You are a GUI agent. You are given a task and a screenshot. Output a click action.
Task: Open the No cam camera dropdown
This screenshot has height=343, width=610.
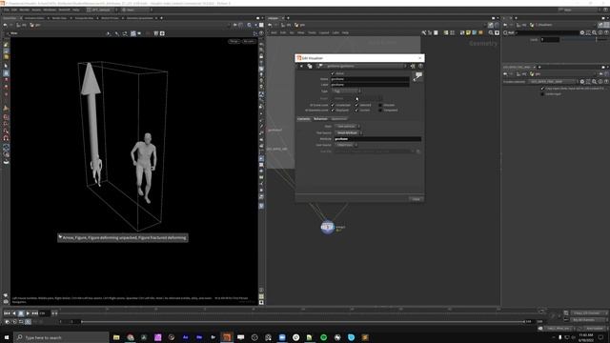[x=248, y=41]
